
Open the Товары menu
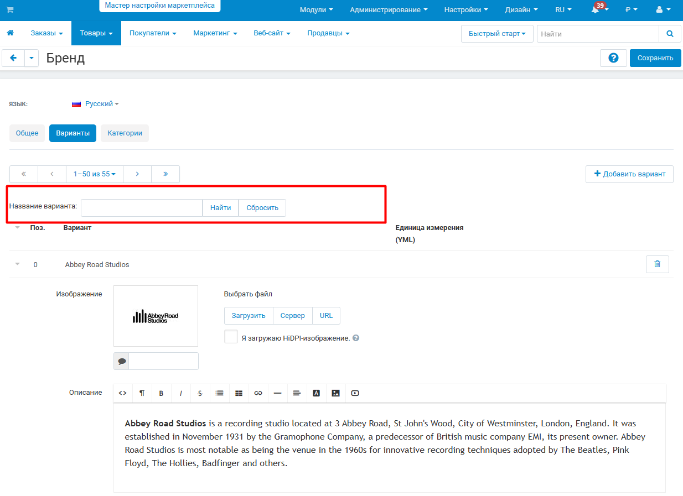point(96,33)
